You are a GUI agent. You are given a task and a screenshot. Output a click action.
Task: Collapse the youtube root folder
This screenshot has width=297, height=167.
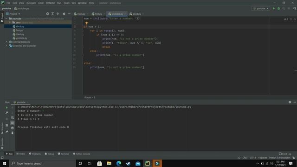(x=6, y=19)
